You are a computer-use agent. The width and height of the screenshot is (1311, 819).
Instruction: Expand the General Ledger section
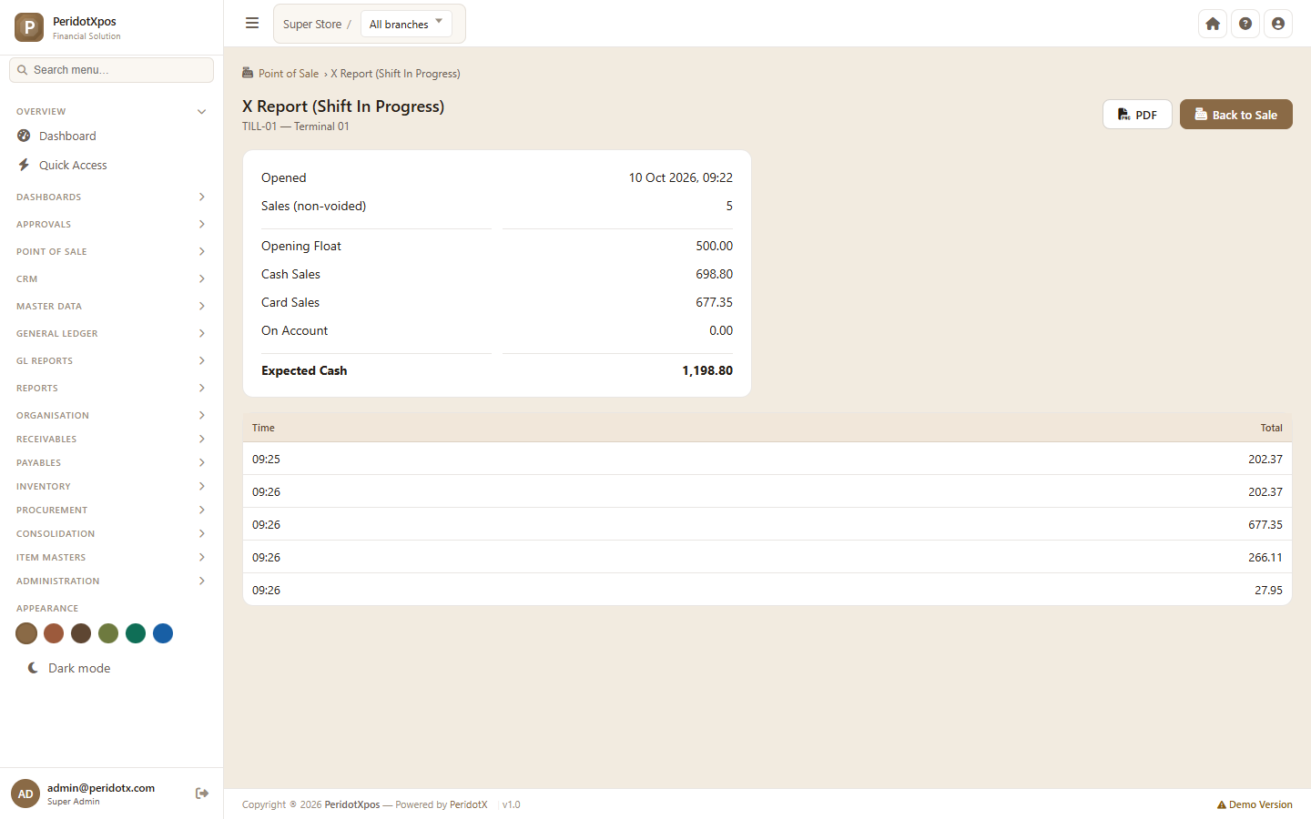click(x=111, y=333)
